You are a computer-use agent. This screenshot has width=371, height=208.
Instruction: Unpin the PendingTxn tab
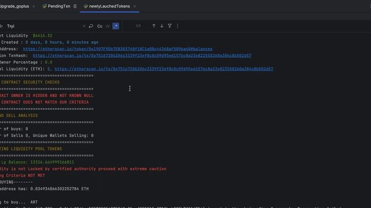[75, 6]
